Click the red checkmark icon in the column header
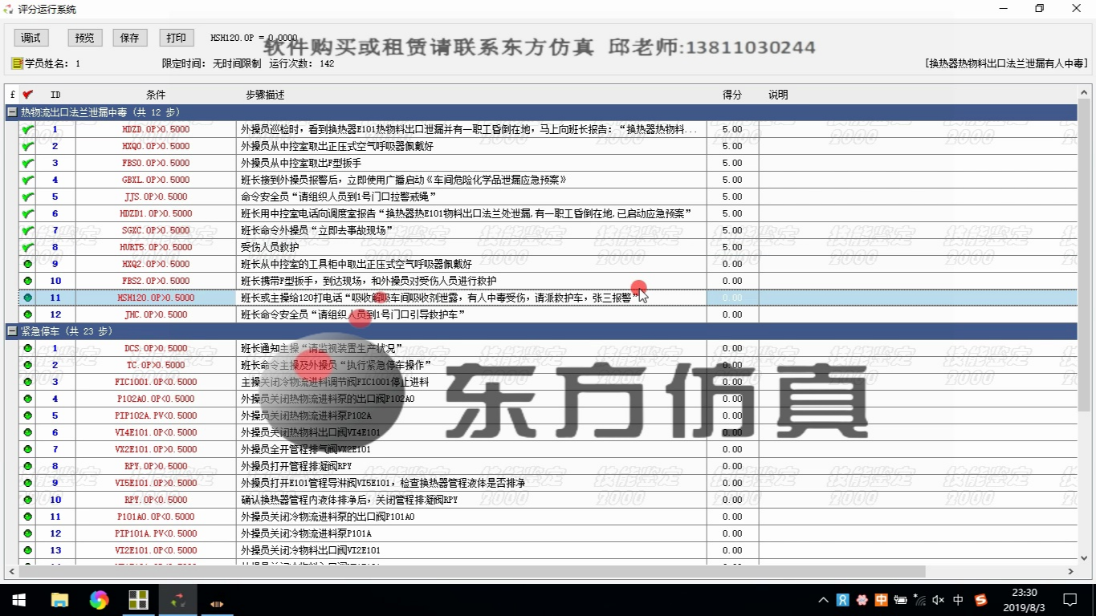Screen dimensions: 1096x616 28,95
